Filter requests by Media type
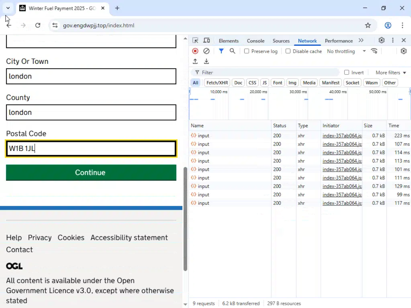 pyautogui.click(x=309, y=83)
